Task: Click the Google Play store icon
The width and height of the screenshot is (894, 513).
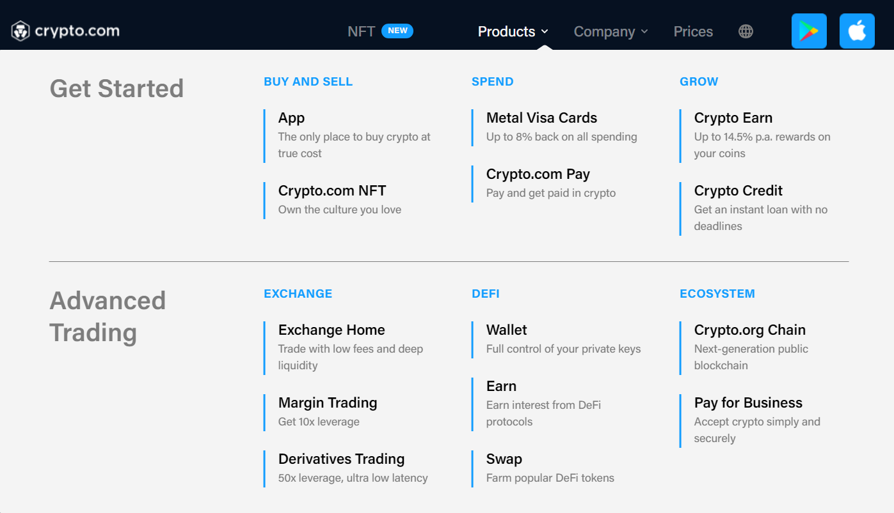Action: [808, 30]
